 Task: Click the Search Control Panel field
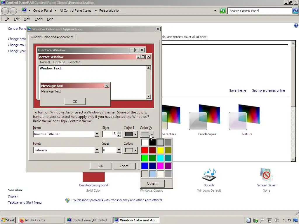(260, 11)
